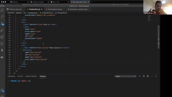
Task: Click src in the breadcrumb
Action: coord(25,13)
